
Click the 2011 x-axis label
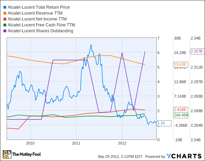point(76,143)
